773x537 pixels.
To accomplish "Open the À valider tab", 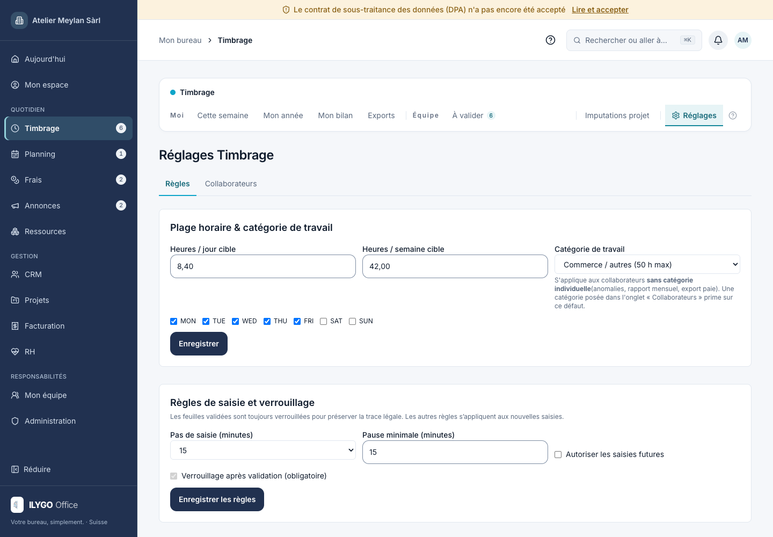I will tap(473, 115).
